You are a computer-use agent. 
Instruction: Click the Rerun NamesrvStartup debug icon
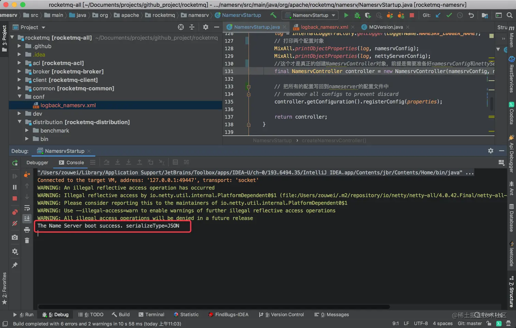click(15, 163)
